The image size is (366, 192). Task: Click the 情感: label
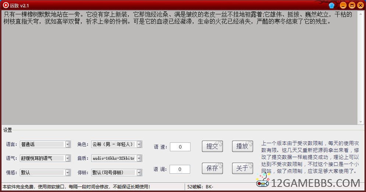(11, 173)
